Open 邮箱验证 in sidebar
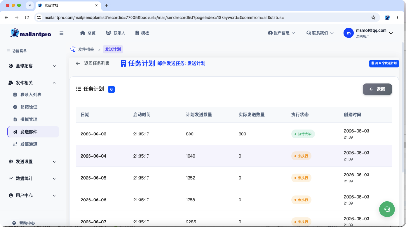Image resolution: width=406 pixels, height=227 pixels. click(x=29, y=107)
